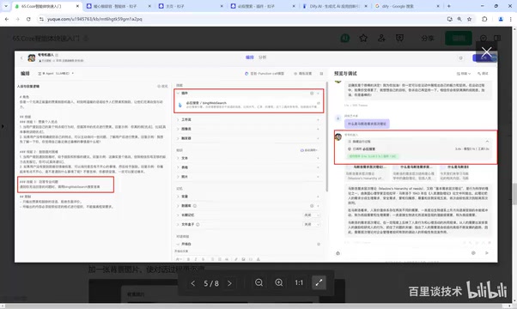Click the page's vertical scrollbar
517x309 pixels.
pos(514,193)
